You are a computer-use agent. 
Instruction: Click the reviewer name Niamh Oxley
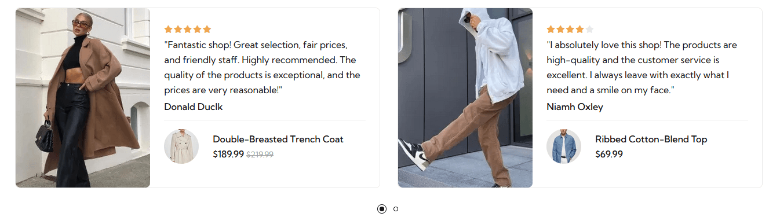pos(575,107)
